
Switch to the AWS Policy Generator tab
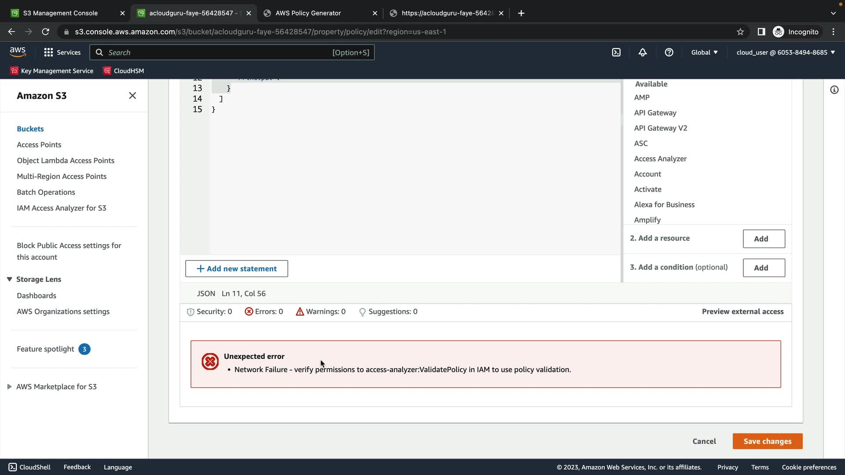(x=308, y=13)
